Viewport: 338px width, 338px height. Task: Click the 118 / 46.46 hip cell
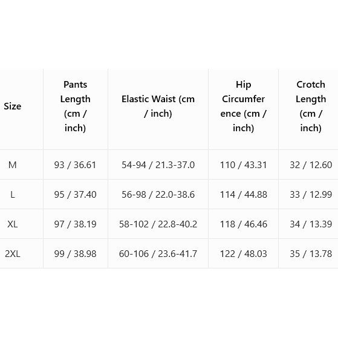tap(243, 224)
